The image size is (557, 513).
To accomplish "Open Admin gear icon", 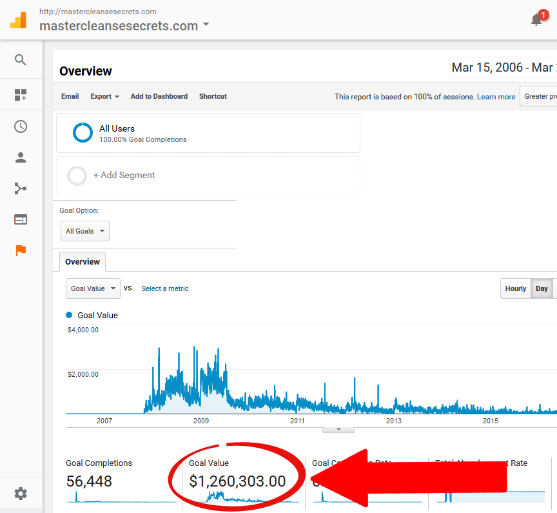I will pos(20,494).
